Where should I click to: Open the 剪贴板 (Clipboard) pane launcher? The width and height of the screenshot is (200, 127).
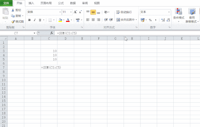[23, 27]
